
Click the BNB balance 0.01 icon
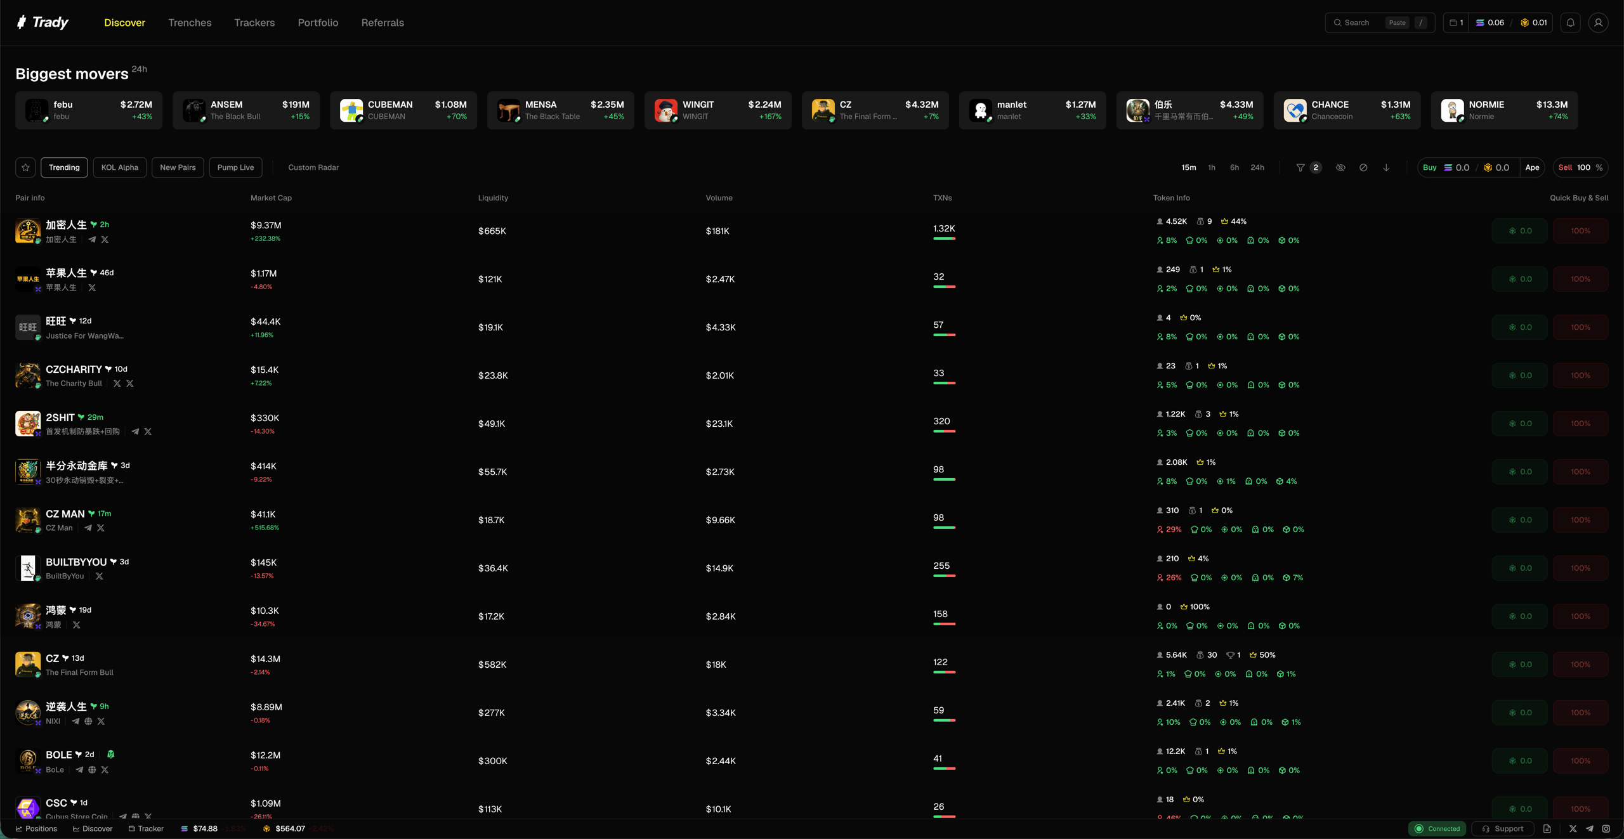point(1524,23)
